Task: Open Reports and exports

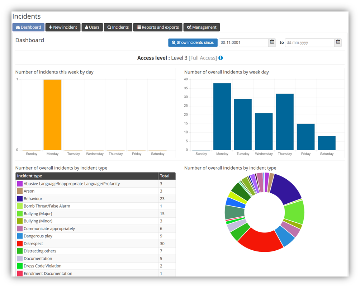Action: tap(158, 27)
